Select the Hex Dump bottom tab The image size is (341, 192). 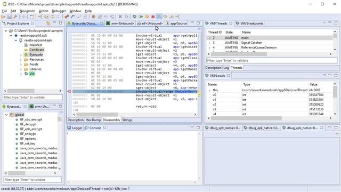[x=93, y=120]
